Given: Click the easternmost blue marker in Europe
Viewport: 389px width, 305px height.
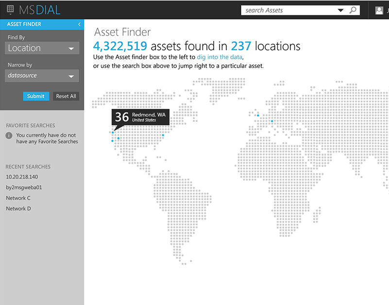Looking at the screenshot, I should coord(272,121).
